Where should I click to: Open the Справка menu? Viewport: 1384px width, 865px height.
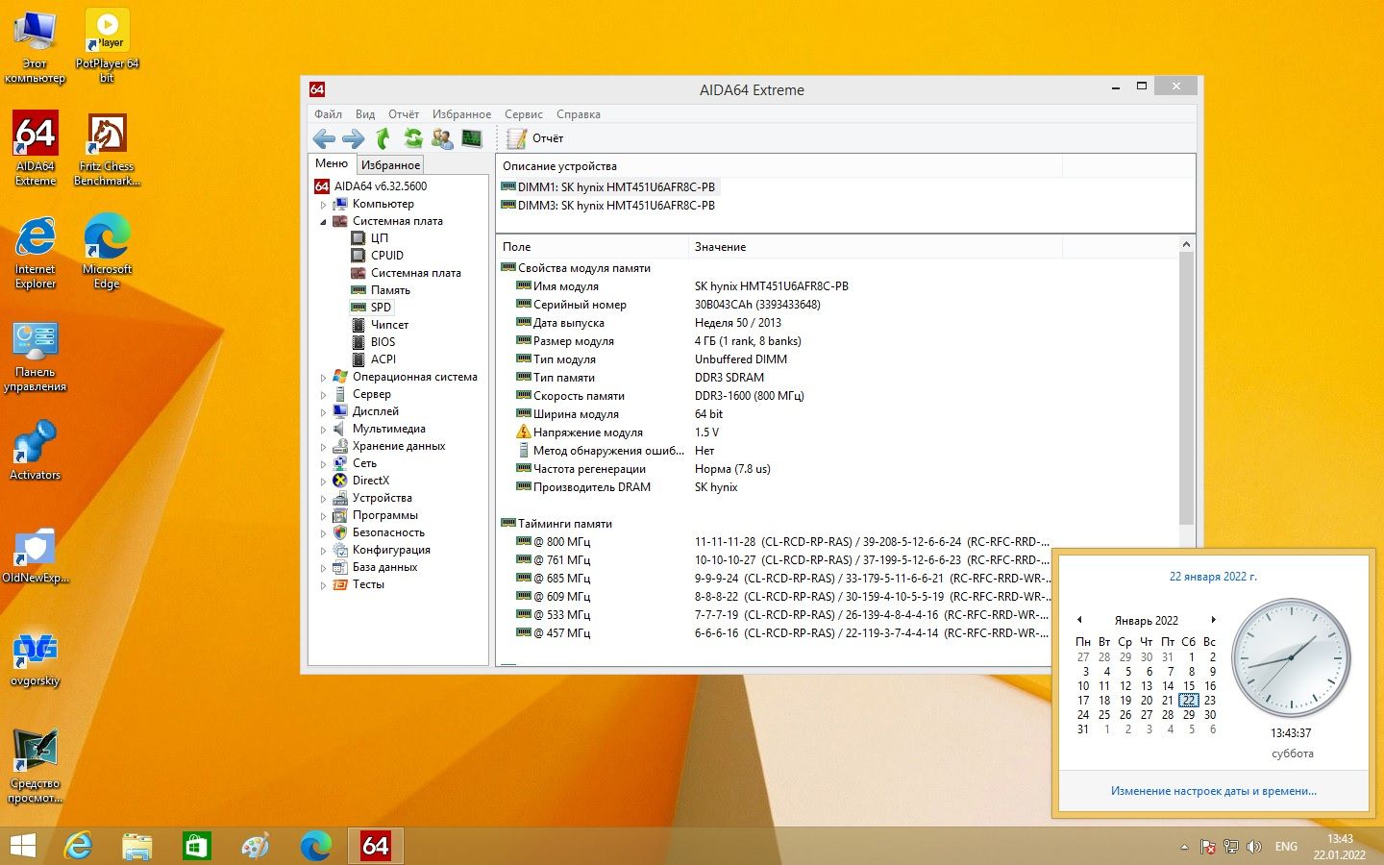point(579,113)
